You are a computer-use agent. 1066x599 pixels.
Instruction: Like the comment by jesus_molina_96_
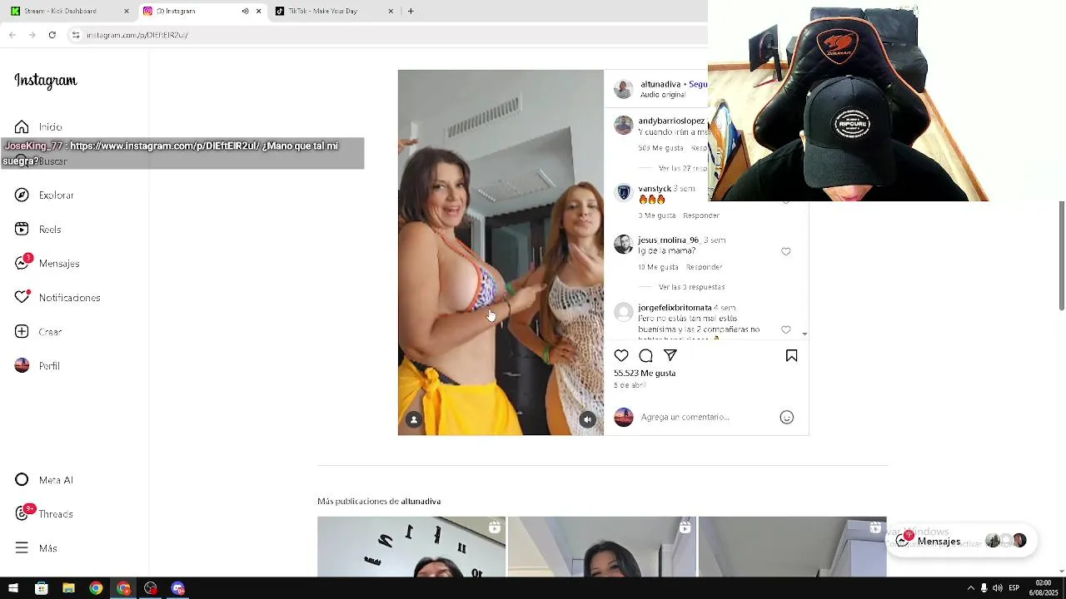(x=785, y=251)
